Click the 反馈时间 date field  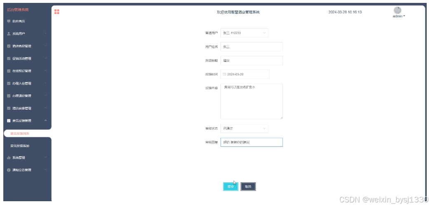[245, 74]
